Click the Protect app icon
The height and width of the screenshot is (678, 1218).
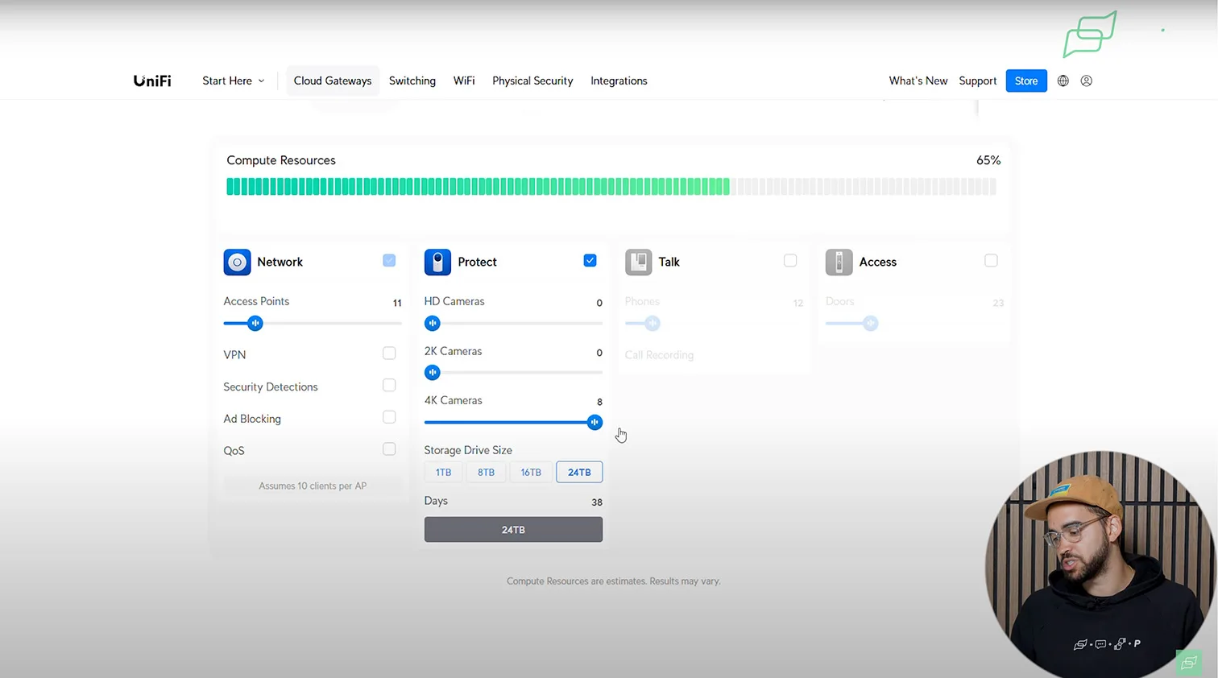point(437,262)
